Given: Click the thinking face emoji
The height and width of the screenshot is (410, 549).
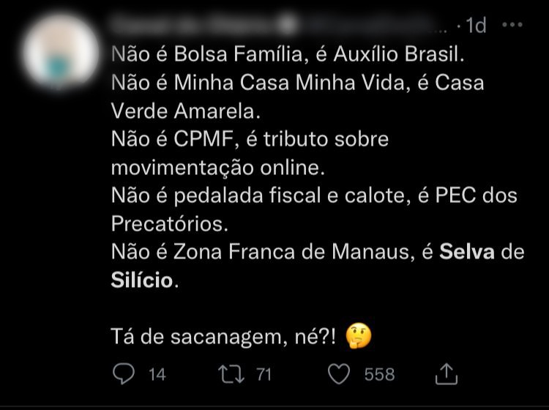Looking at the screenshot, I should 358,336.
